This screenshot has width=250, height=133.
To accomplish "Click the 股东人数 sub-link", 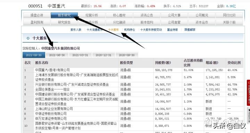I will (76, 29).
